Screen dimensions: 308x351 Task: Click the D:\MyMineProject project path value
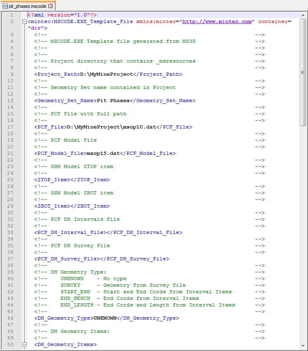point(107,74)
